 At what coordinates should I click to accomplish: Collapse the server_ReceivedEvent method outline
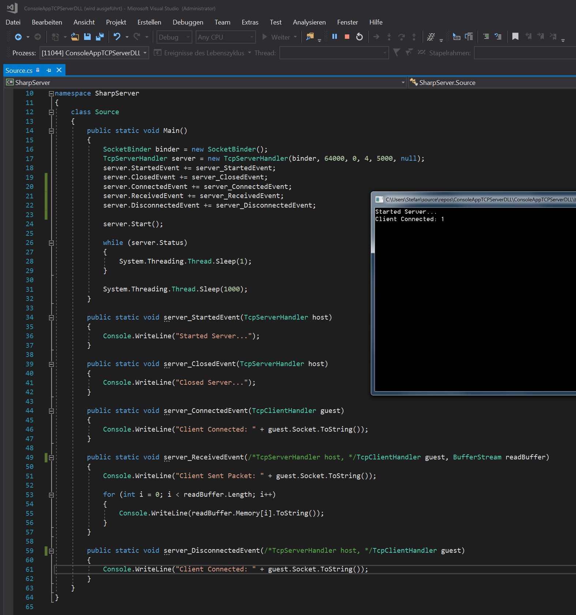51,458
